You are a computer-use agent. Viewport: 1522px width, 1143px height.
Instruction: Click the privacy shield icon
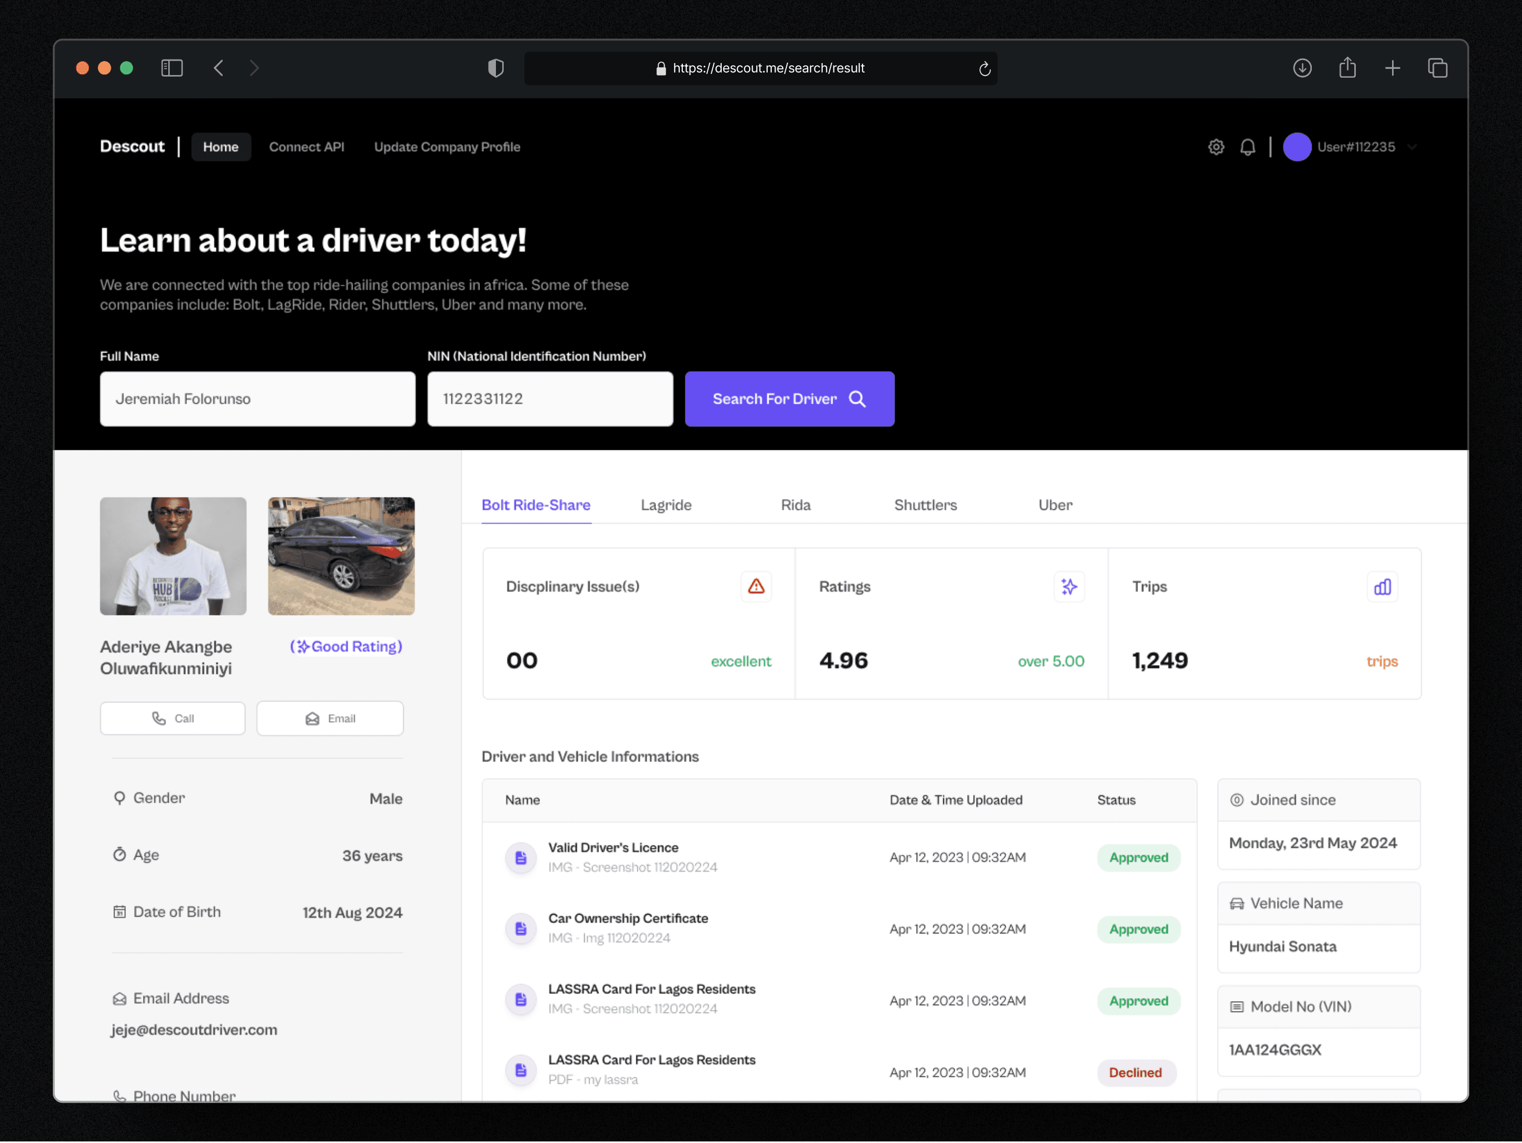(x=495, y=67)
